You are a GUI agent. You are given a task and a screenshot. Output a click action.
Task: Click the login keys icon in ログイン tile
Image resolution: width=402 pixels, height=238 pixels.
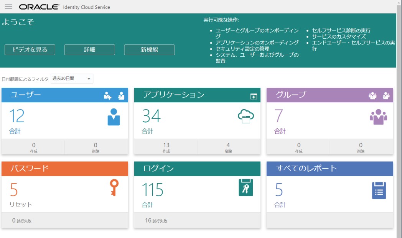246,187
